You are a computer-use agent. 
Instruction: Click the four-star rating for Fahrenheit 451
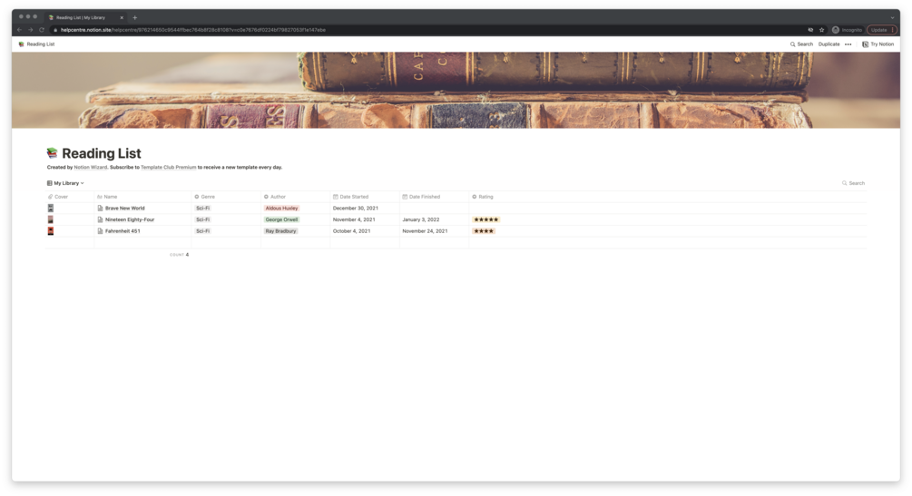(x=484, y=231)
